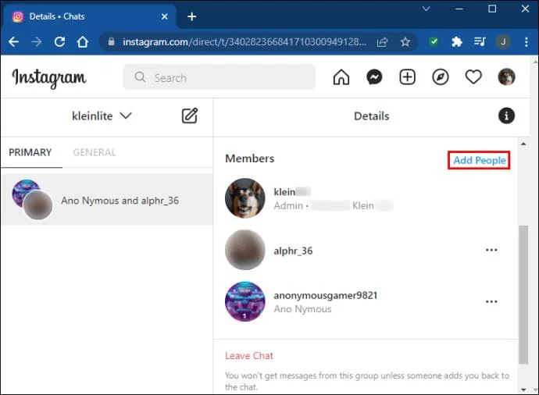The image size is (539, 395).
Task: Click the Instagram logo
Action: click(49, 78)
